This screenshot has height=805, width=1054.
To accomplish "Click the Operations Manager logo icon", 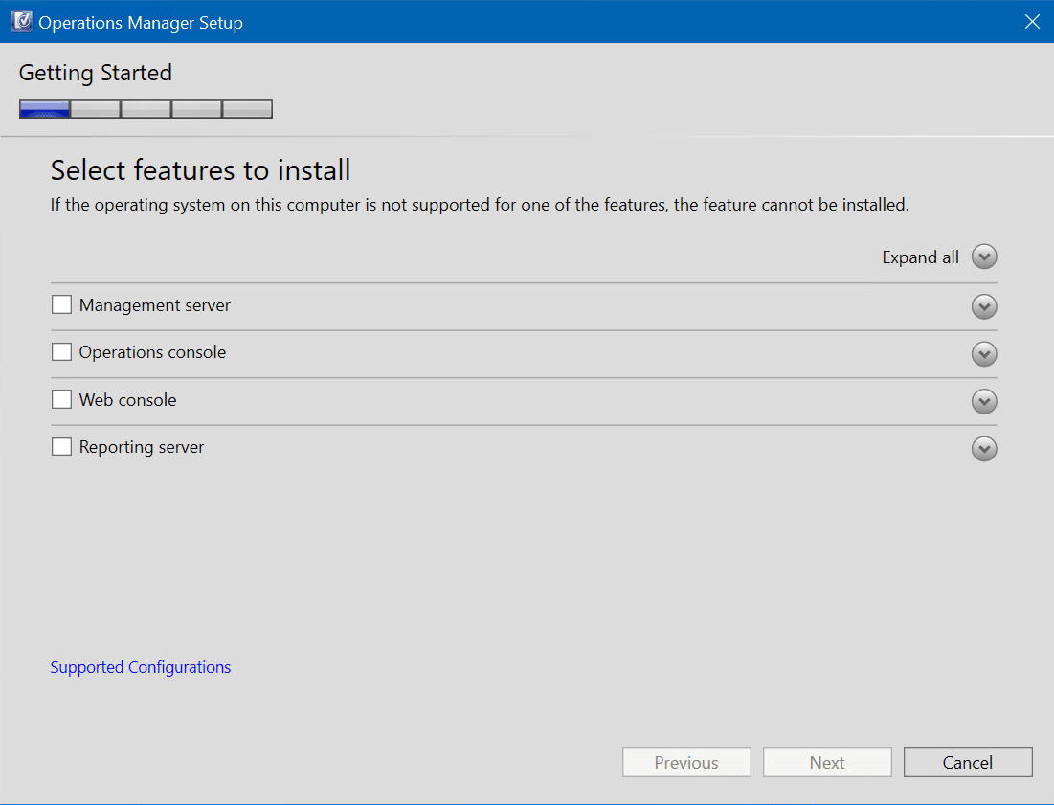I will (21, 20).
